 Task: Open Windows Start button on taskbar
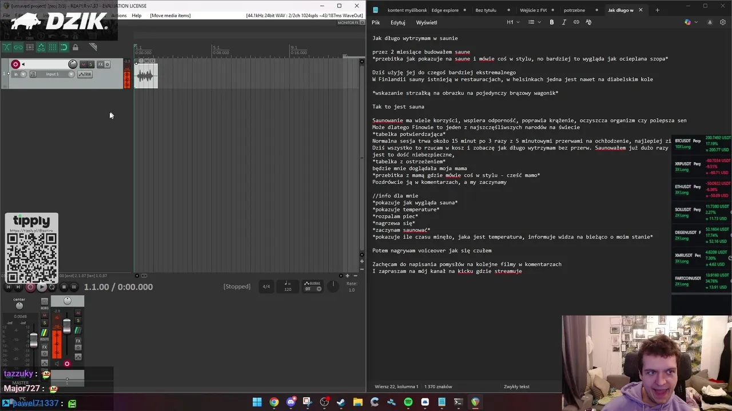pos(257,402)
